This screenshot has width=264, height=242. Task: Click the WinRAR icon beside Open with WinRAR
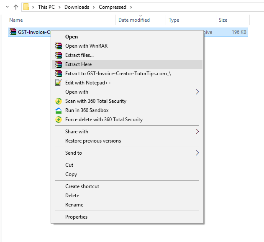coord(59,46)
